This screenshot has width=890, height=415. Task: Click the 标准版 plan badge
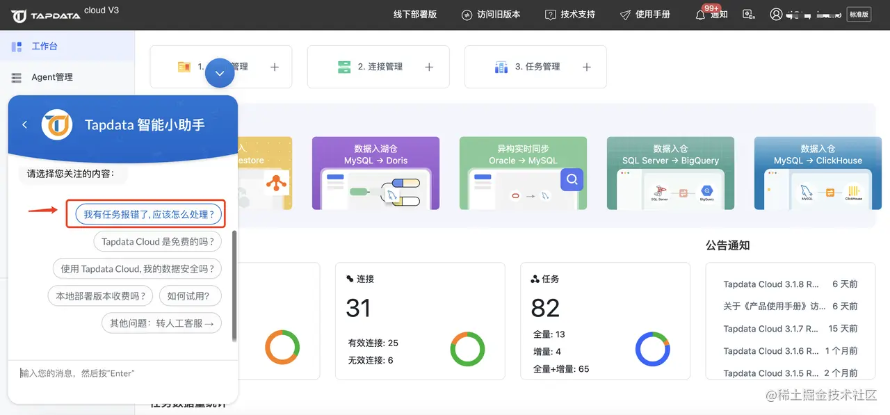(x=859, y=14)
